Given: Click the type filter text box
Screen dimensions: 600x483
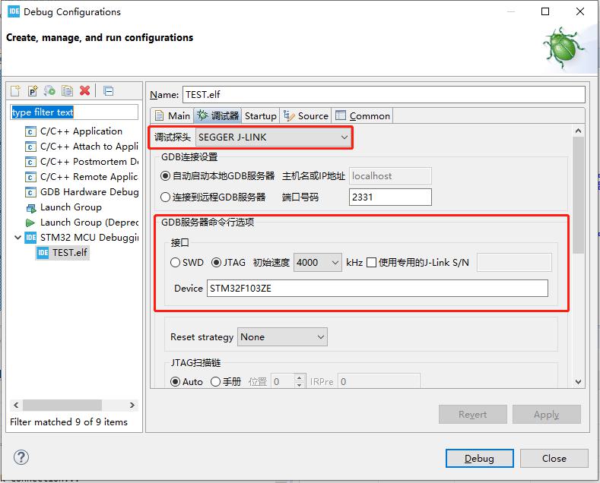Looking at the screenshot, I should click(x=75, y=112).
